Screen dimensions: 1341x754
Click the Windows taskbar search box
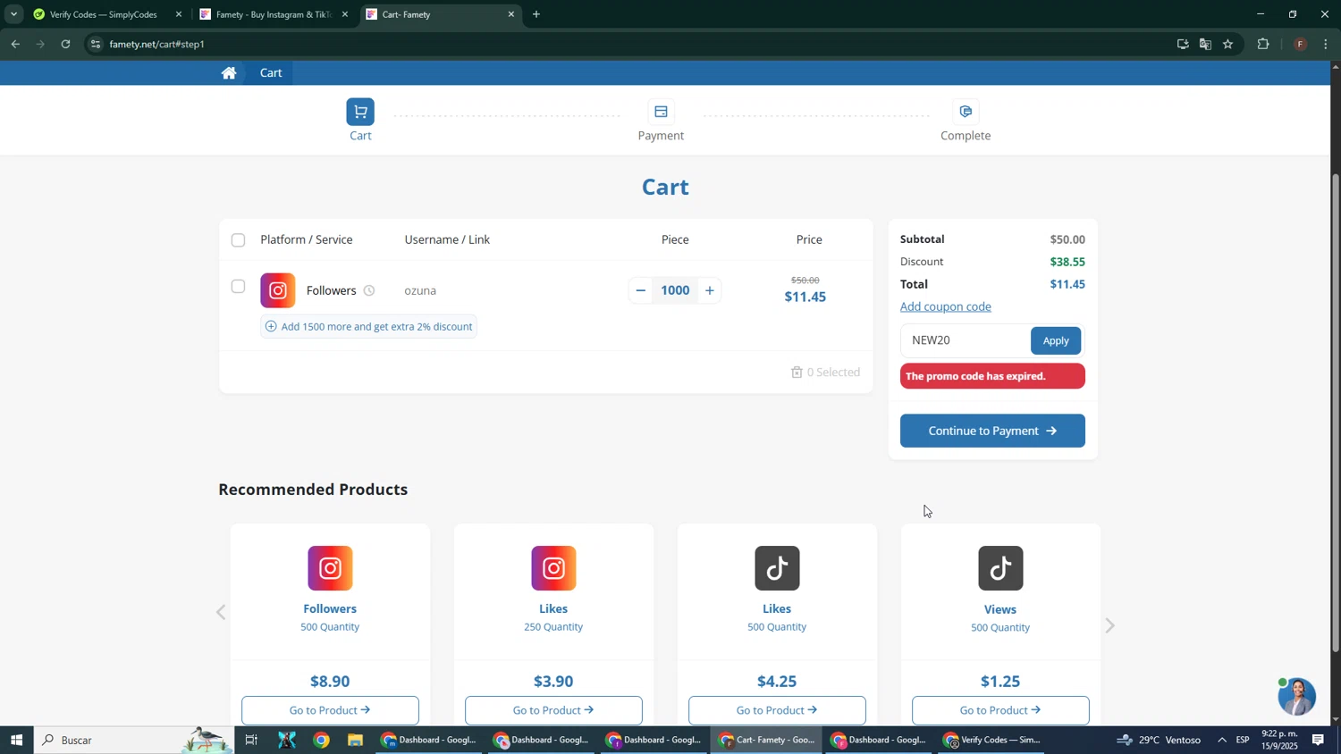(x=134, y=740)
